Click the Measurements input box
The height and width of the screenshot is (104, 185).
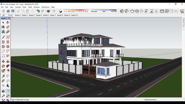(x=171, y=100)
